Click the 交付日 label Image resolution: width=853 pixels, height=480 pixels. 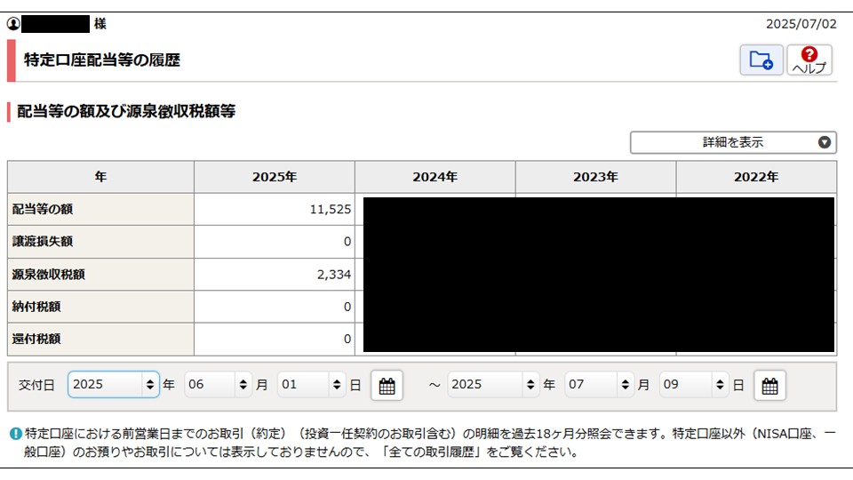(x=36, y=385)
